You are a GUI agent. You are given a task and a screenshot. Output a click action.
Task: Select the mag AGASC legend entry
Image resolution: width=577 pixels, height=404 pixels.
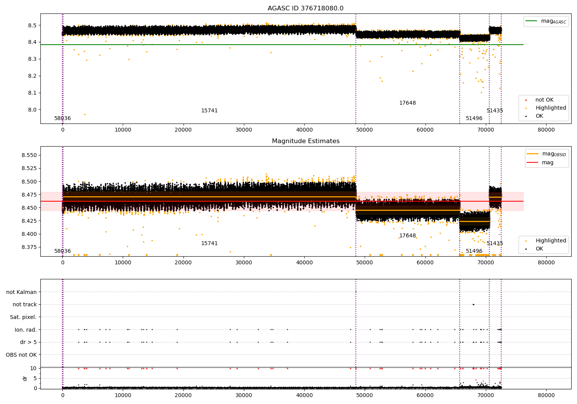(x=546, y=21)
